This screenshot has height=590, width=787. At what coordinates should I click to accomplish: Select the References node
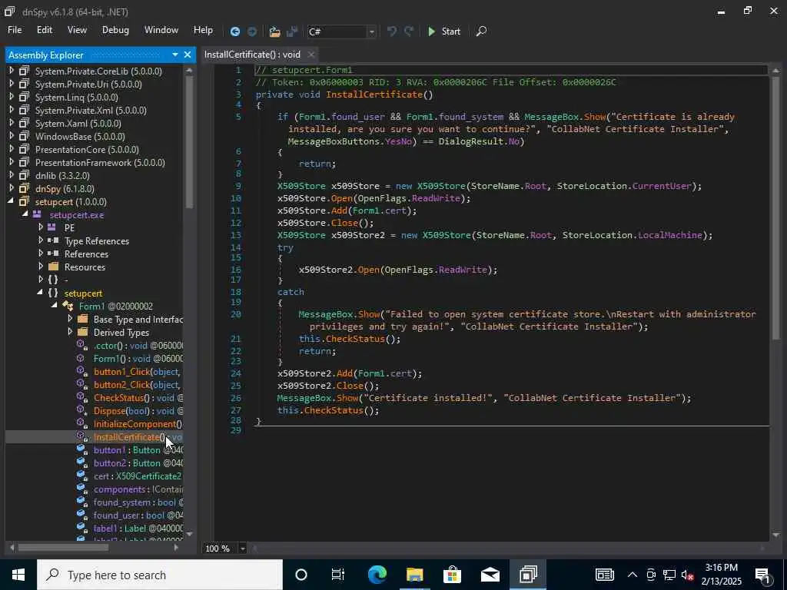tap(86, 254)
